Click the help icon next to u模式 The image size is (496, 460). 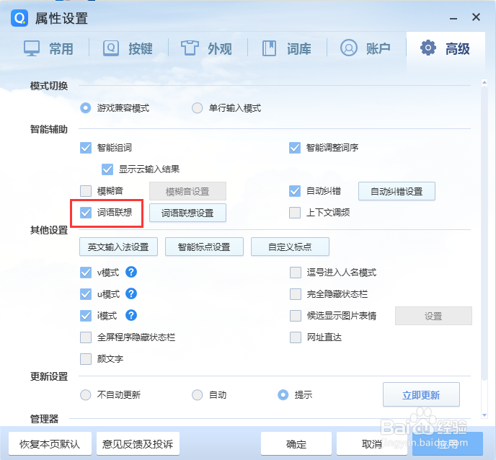pos(131,293)
